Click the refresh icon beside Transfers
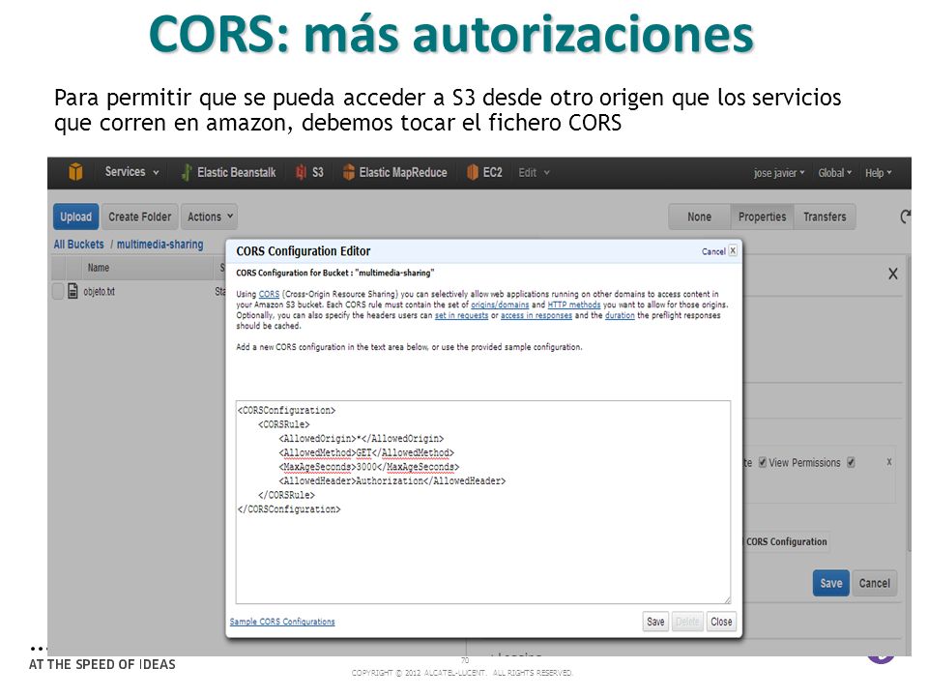 point(905,217)
